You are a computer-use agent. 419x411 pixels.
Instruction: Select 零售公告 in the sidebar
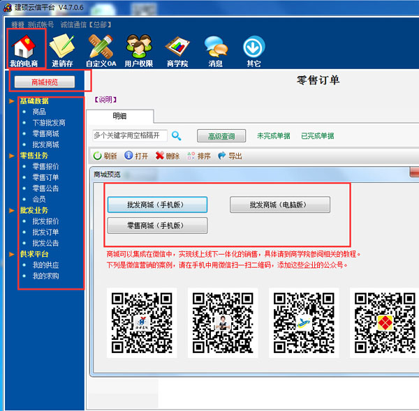tap(45, 188)
